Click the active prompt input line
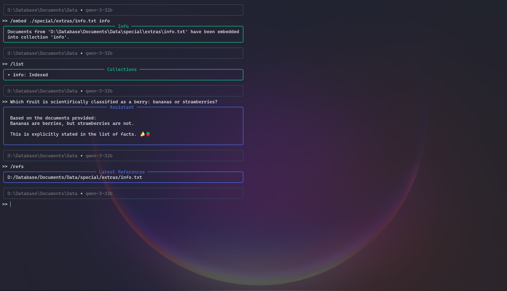Image resolution: width=507 pixels, height=291 pixels. (123, 204)
